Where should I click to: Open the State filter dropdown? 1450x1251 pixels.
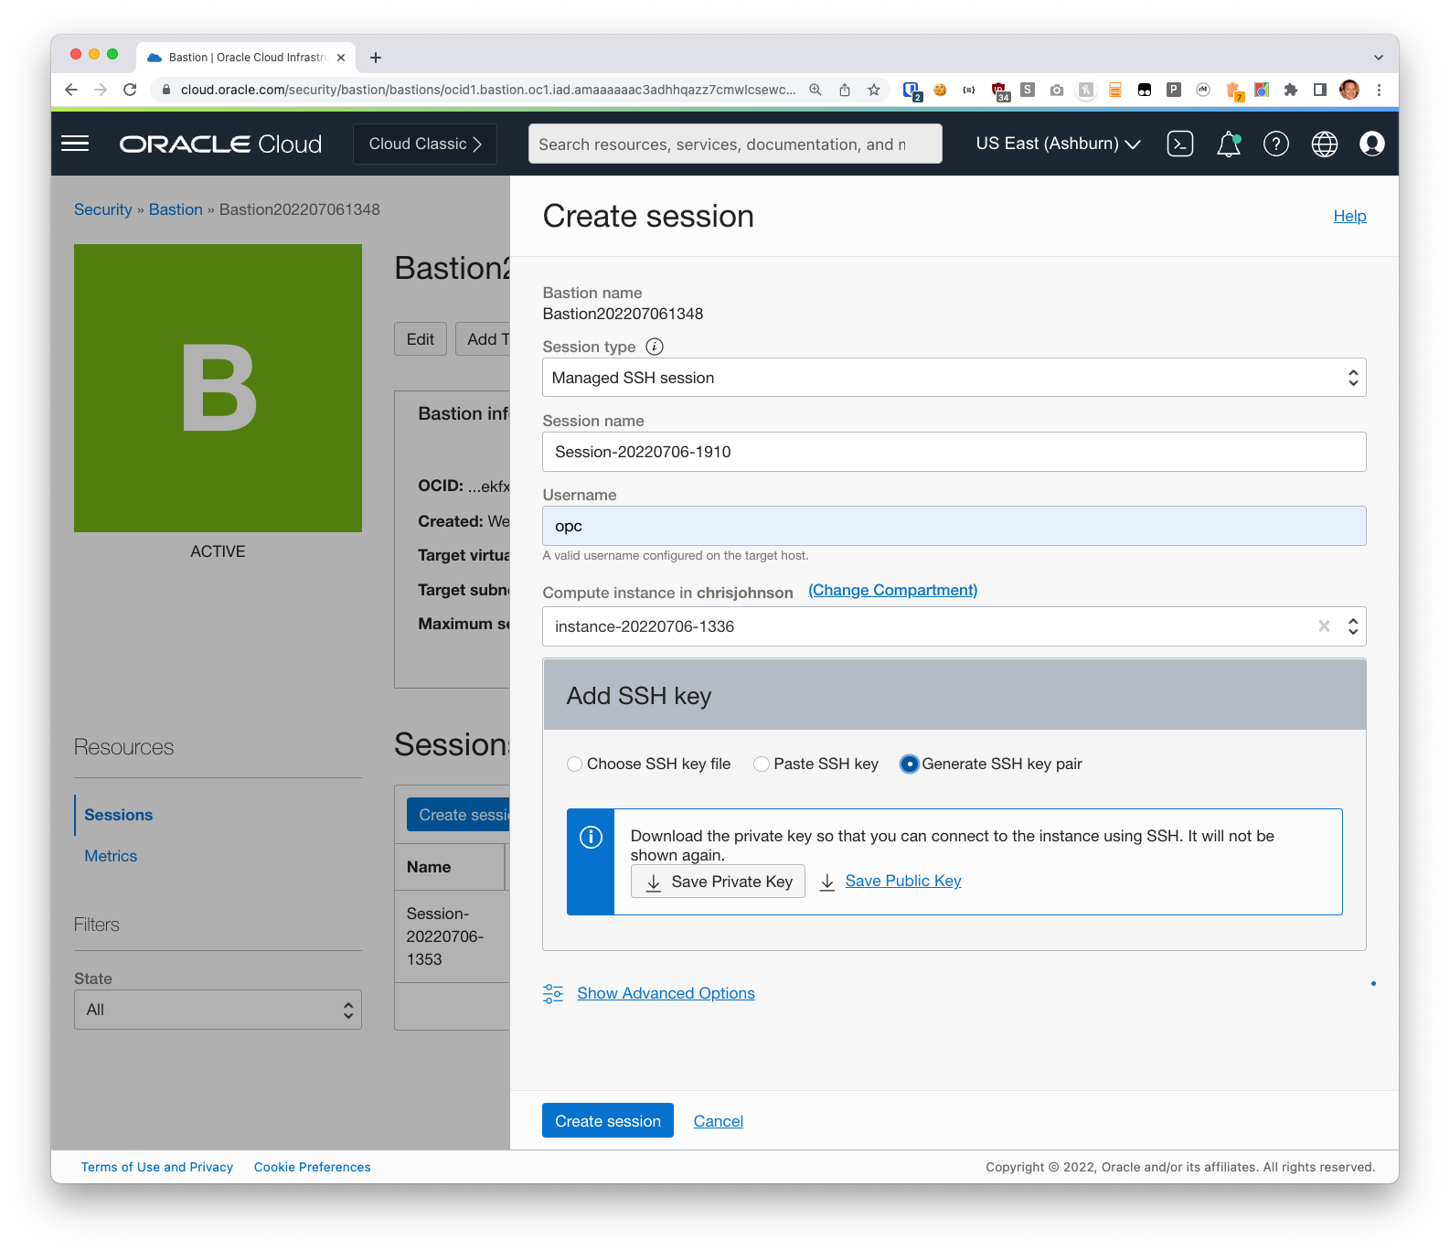(218, 1010)
